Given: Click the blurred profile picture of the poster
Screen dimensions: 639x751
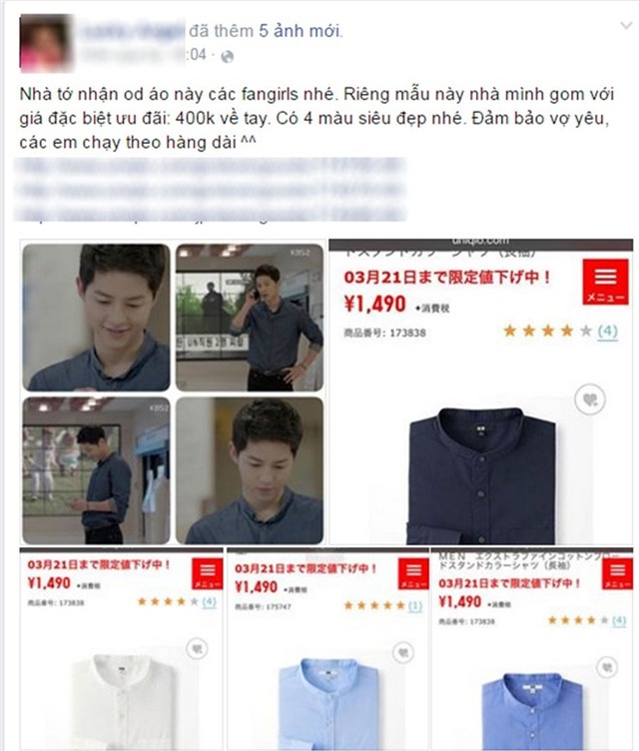Looking at the screenshot, I should (x=47, y=44).
